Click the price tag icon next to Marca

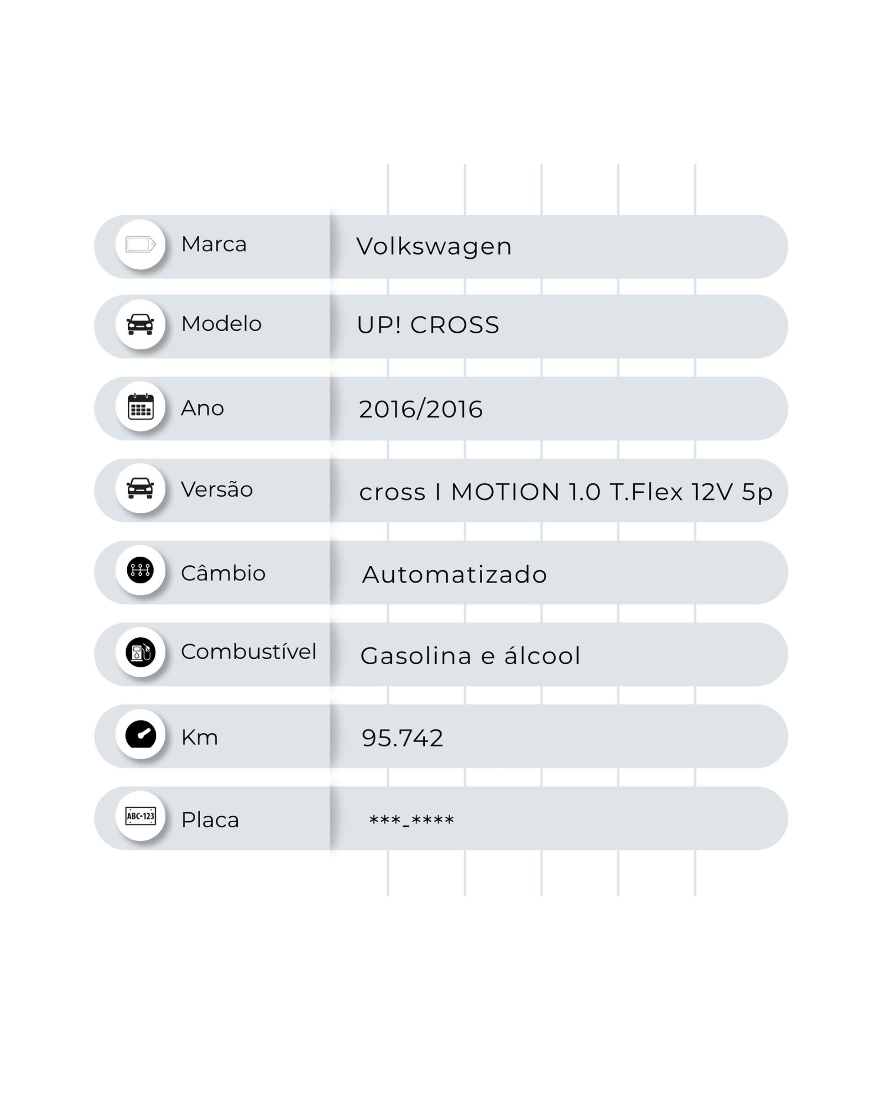140,244
